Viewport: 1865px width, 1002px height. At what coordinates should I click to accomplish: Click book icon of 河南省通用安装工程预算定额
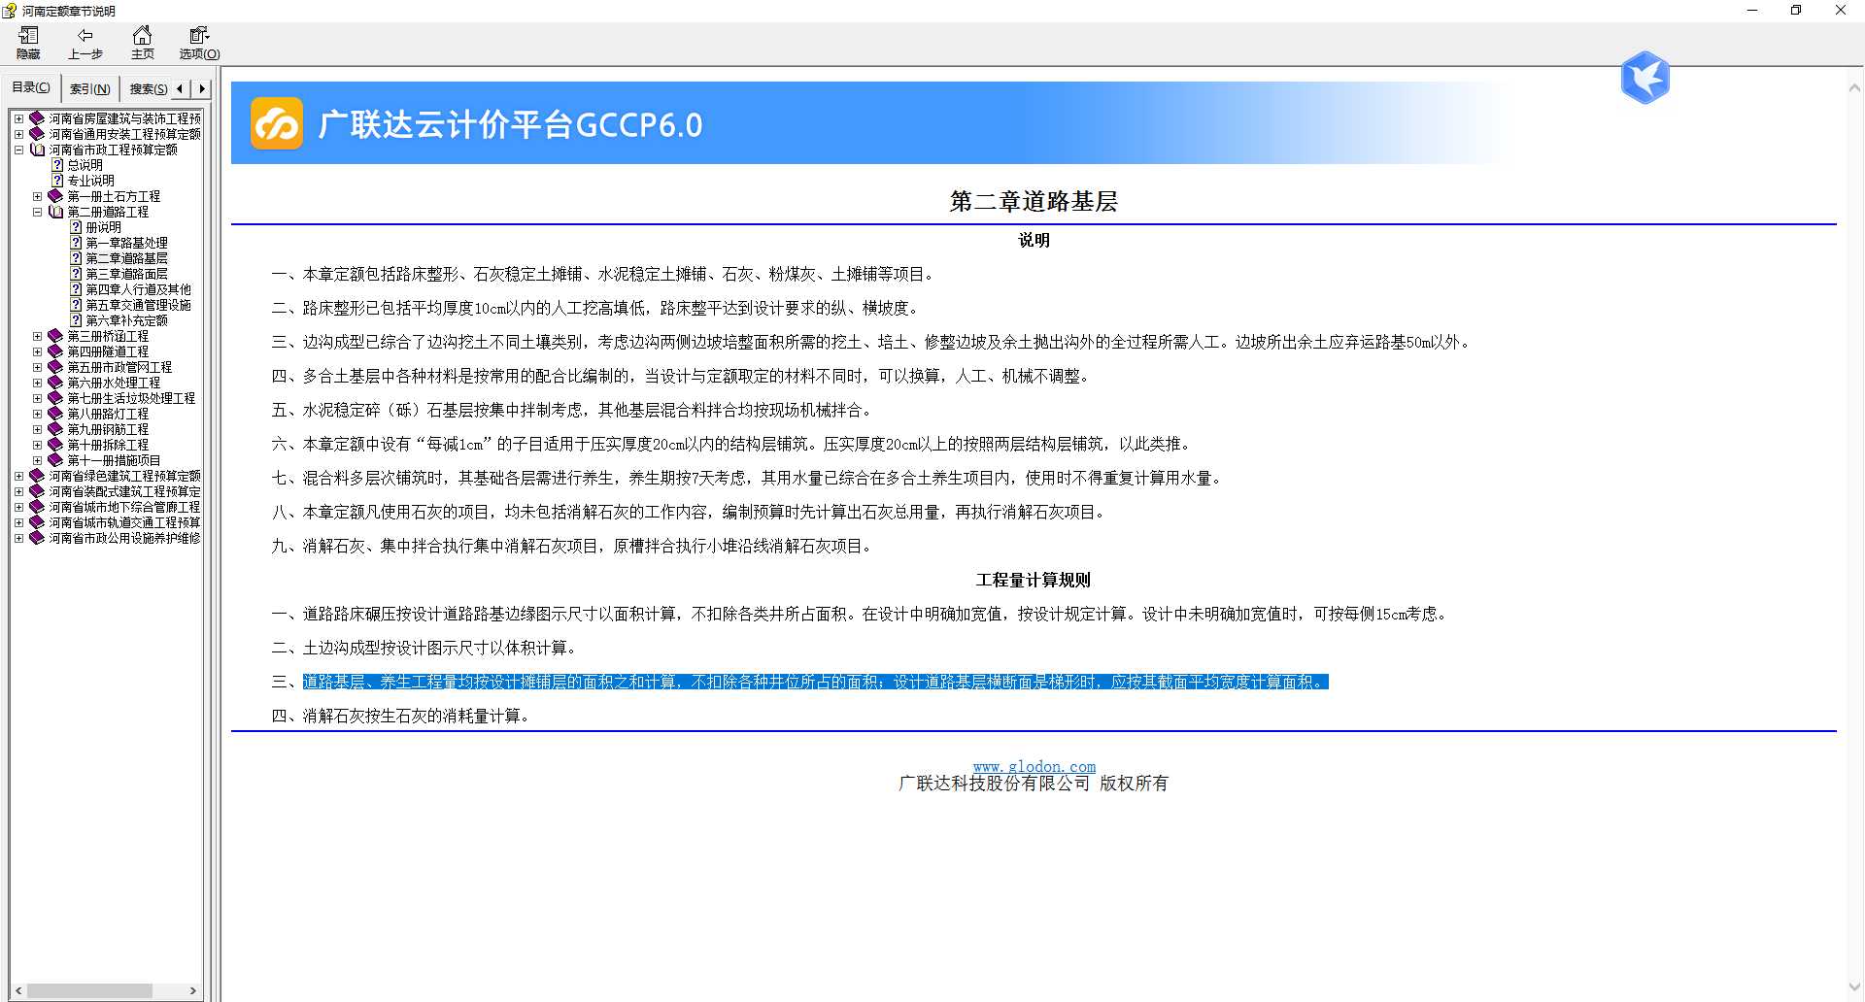pos(37,134)
